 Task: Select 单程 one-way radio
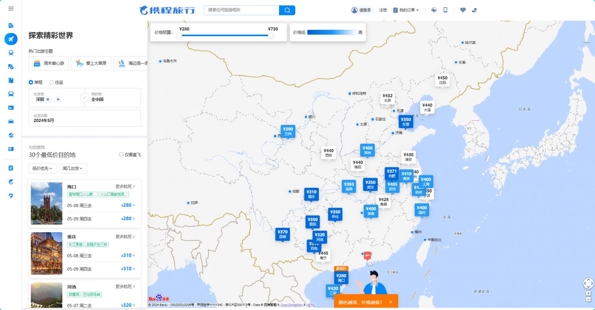point(35,82)
